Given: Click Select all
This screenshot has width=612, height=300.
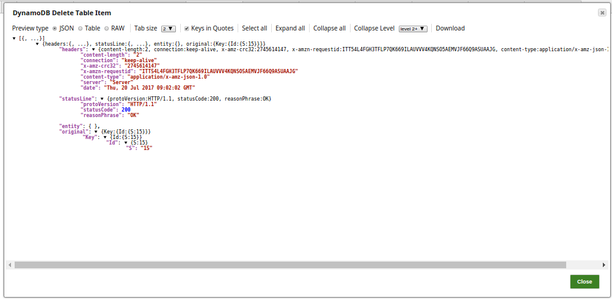Looking at the screenshot, I should [x=255, y=29].
